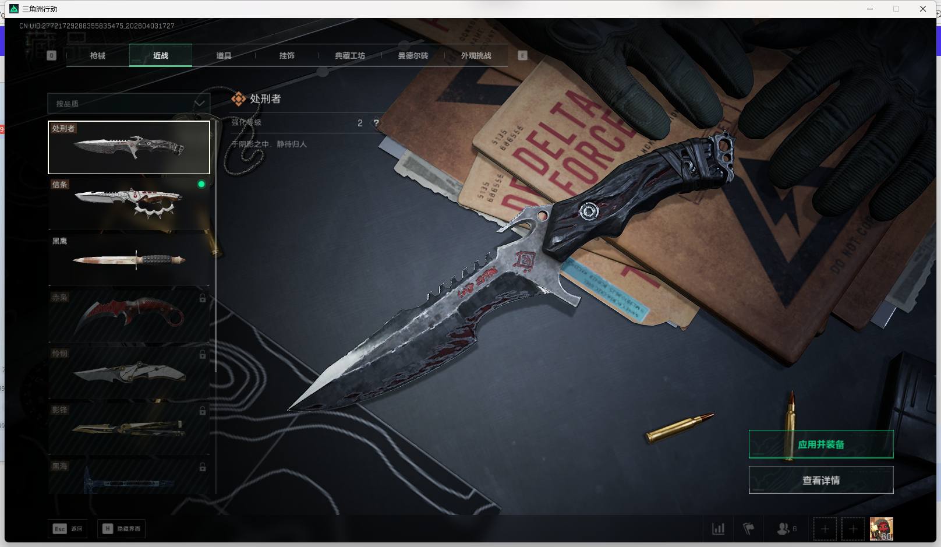Select the 信条 knife thumbnail
The height and width of the screenshot is (547, 941).
coord(129,204)
